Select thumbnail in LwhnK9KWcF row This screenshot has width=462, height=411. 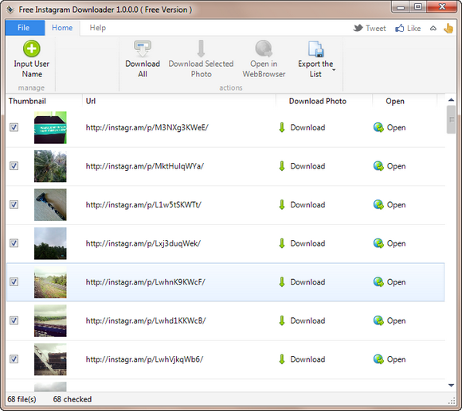[50, 282]
